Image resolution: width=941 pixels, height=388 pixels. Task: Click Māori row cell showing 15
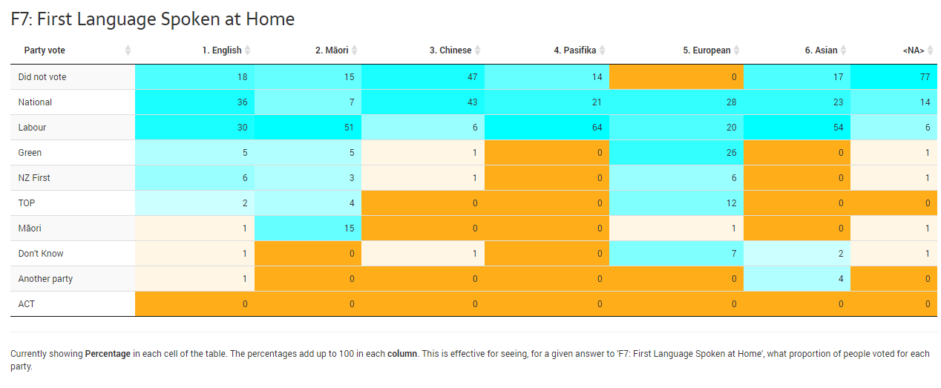coord(308,228)
